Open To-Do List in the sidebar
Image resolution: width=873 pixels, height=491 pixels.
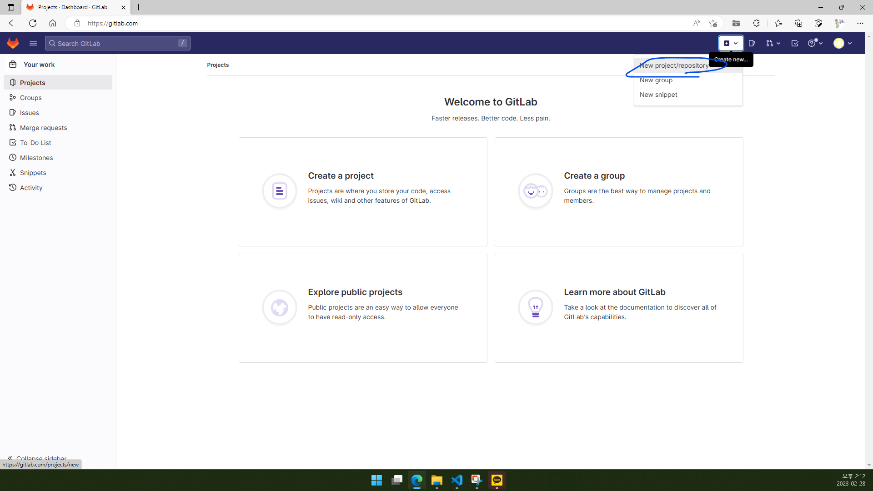tap(58, 142)
